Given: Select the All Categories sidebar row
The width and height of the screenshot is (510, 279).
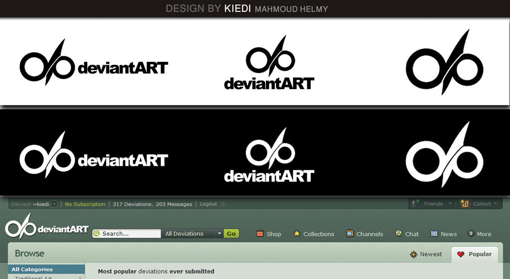Looking at the screenshot, I should coord(46,269).
